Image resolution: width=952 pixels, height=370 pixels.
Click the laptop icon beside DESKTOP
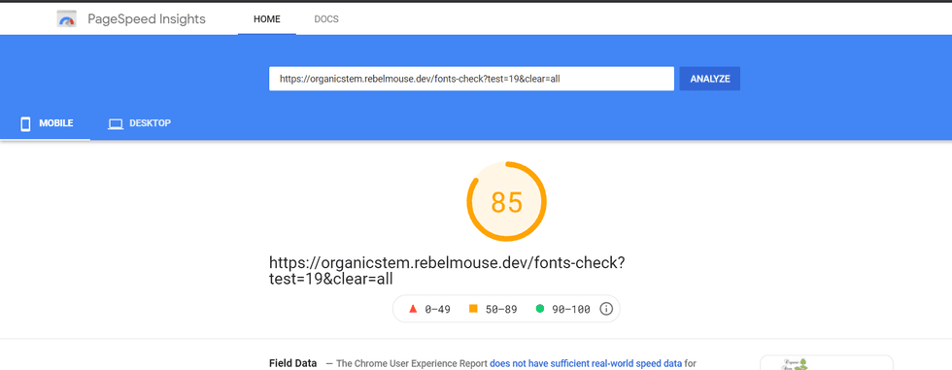[x=116, y=124]
